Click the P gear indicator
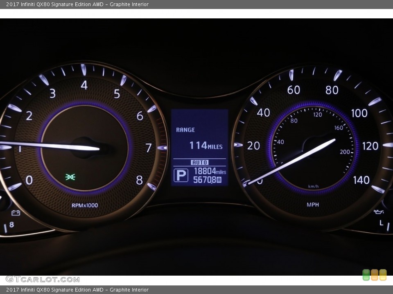Screen dimensions: 393x294 (181, 175)
